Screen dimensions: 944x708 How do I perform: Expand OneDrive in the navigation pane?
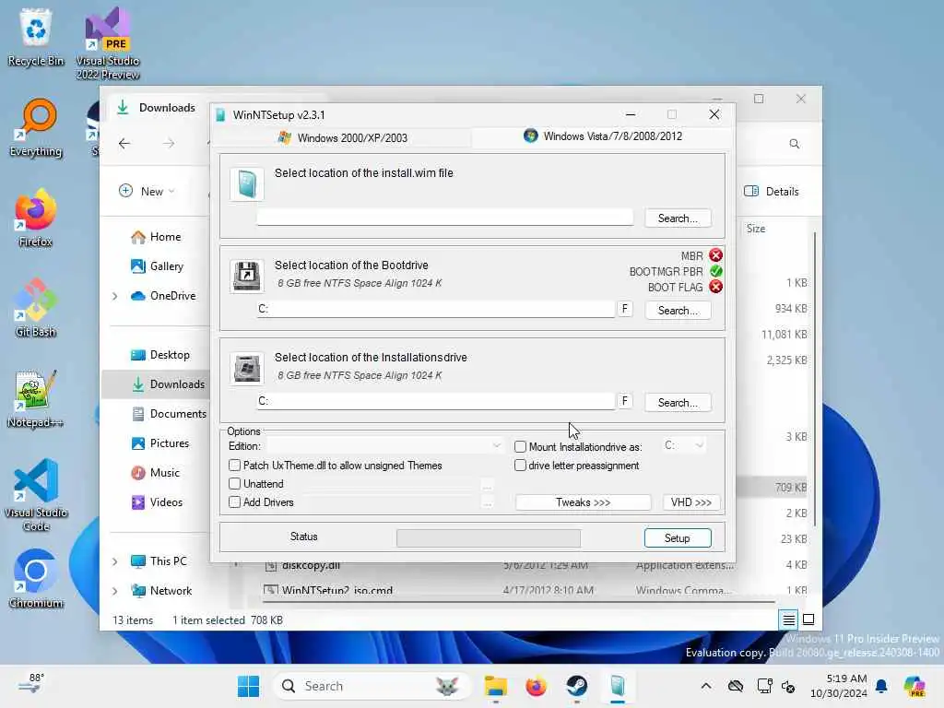pos(115,296)
